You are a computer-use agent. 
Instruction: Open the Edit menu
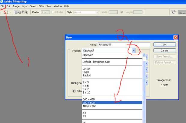tap(8, 6)
